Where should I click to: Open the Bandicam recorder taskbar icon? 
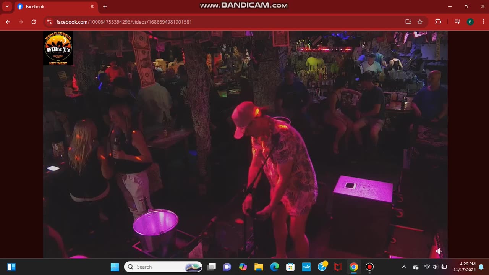point(369,267)
